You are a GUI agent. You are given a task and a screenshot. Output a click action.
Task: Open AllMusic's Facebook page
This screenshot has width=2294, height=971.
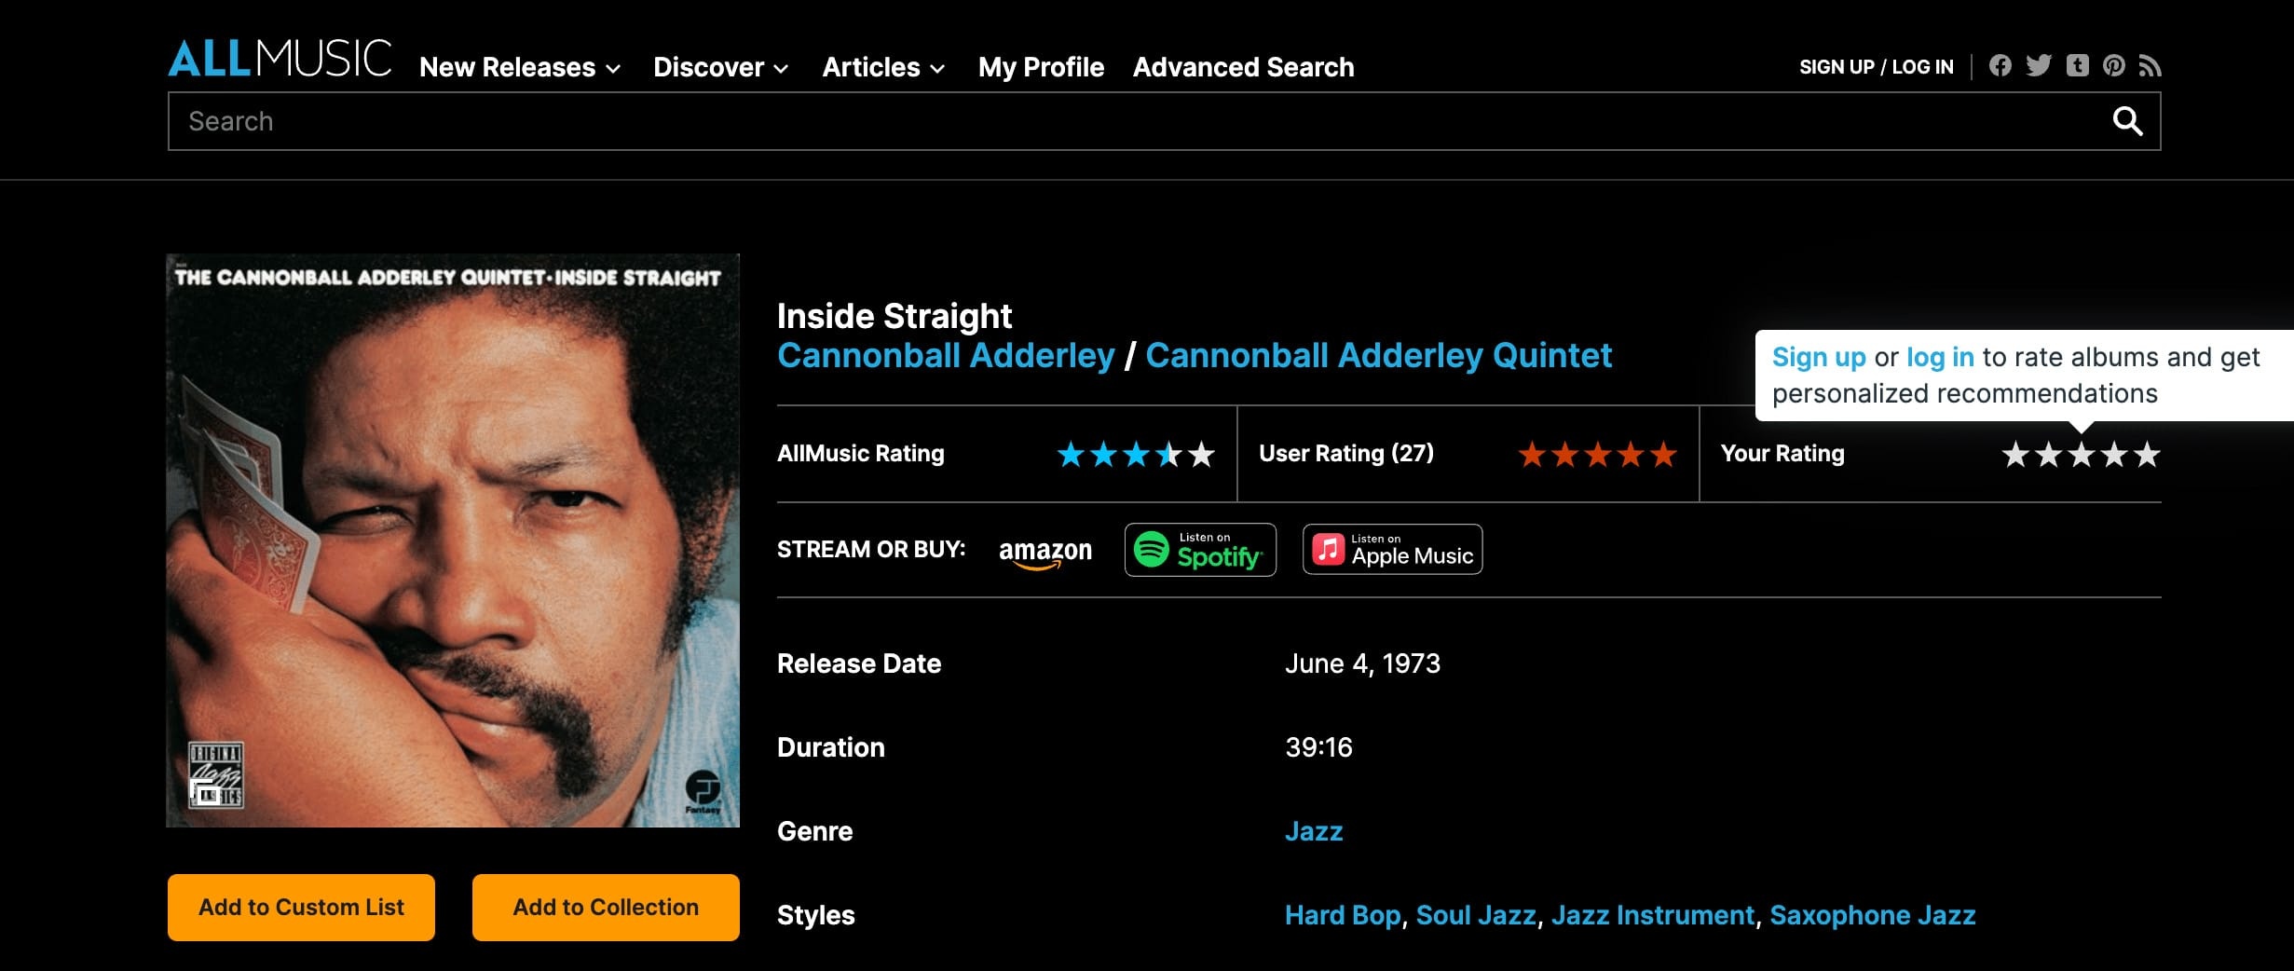coord(2000,65)
